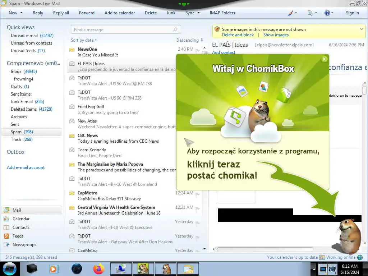Click the Add contact link
This screenshot has width=368, height=276.
(x=224, y=52)
